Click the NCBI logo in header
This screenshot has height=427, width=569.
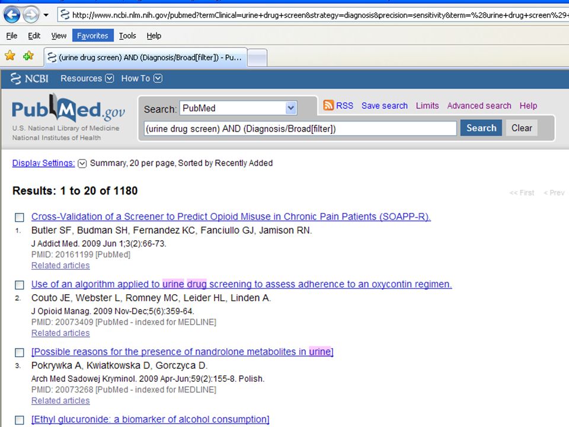point(30,78)
